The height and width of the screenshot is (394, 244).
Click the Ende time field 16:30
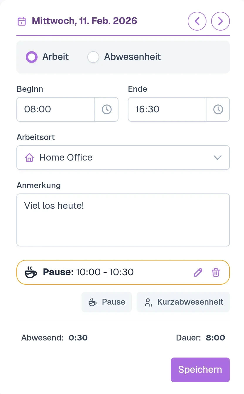coord(167,109)
